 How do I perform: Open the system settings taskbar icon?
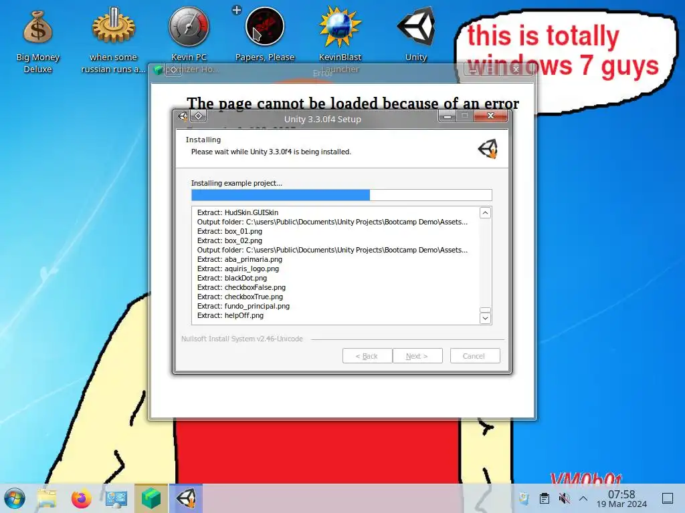tap(116, 498)
